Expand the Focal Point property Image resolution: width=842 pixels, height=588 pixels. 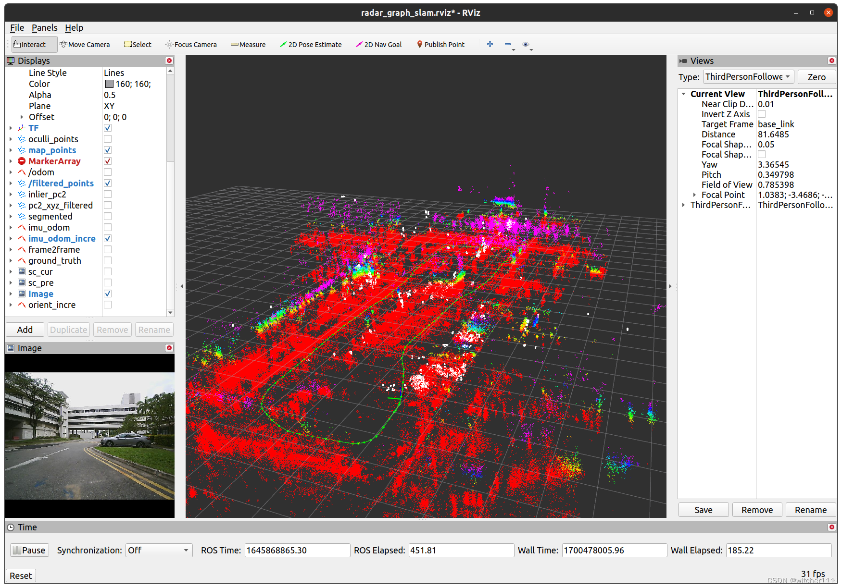point(694,195)
